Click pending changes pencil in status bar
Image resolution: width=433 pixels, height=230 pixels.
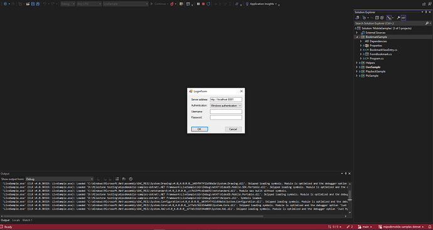tap(350, 227)
